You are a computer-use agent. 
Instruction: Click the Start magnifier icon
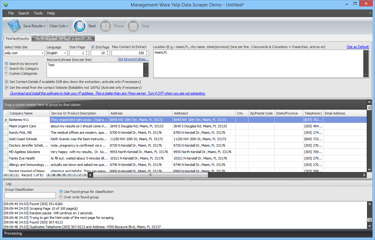(79, 26)
